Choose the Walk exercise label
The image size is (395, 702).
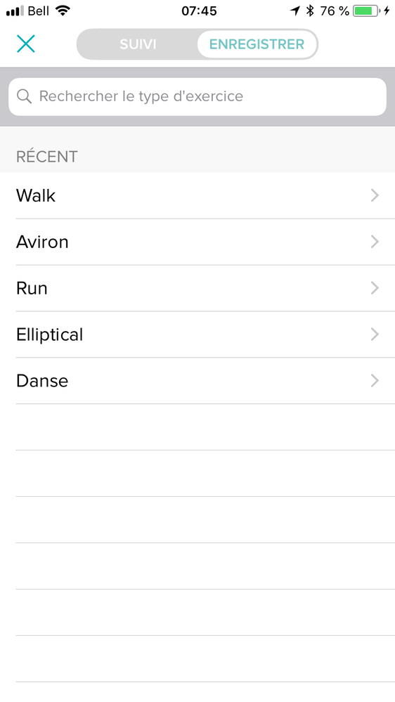click(x=36, y=195)
